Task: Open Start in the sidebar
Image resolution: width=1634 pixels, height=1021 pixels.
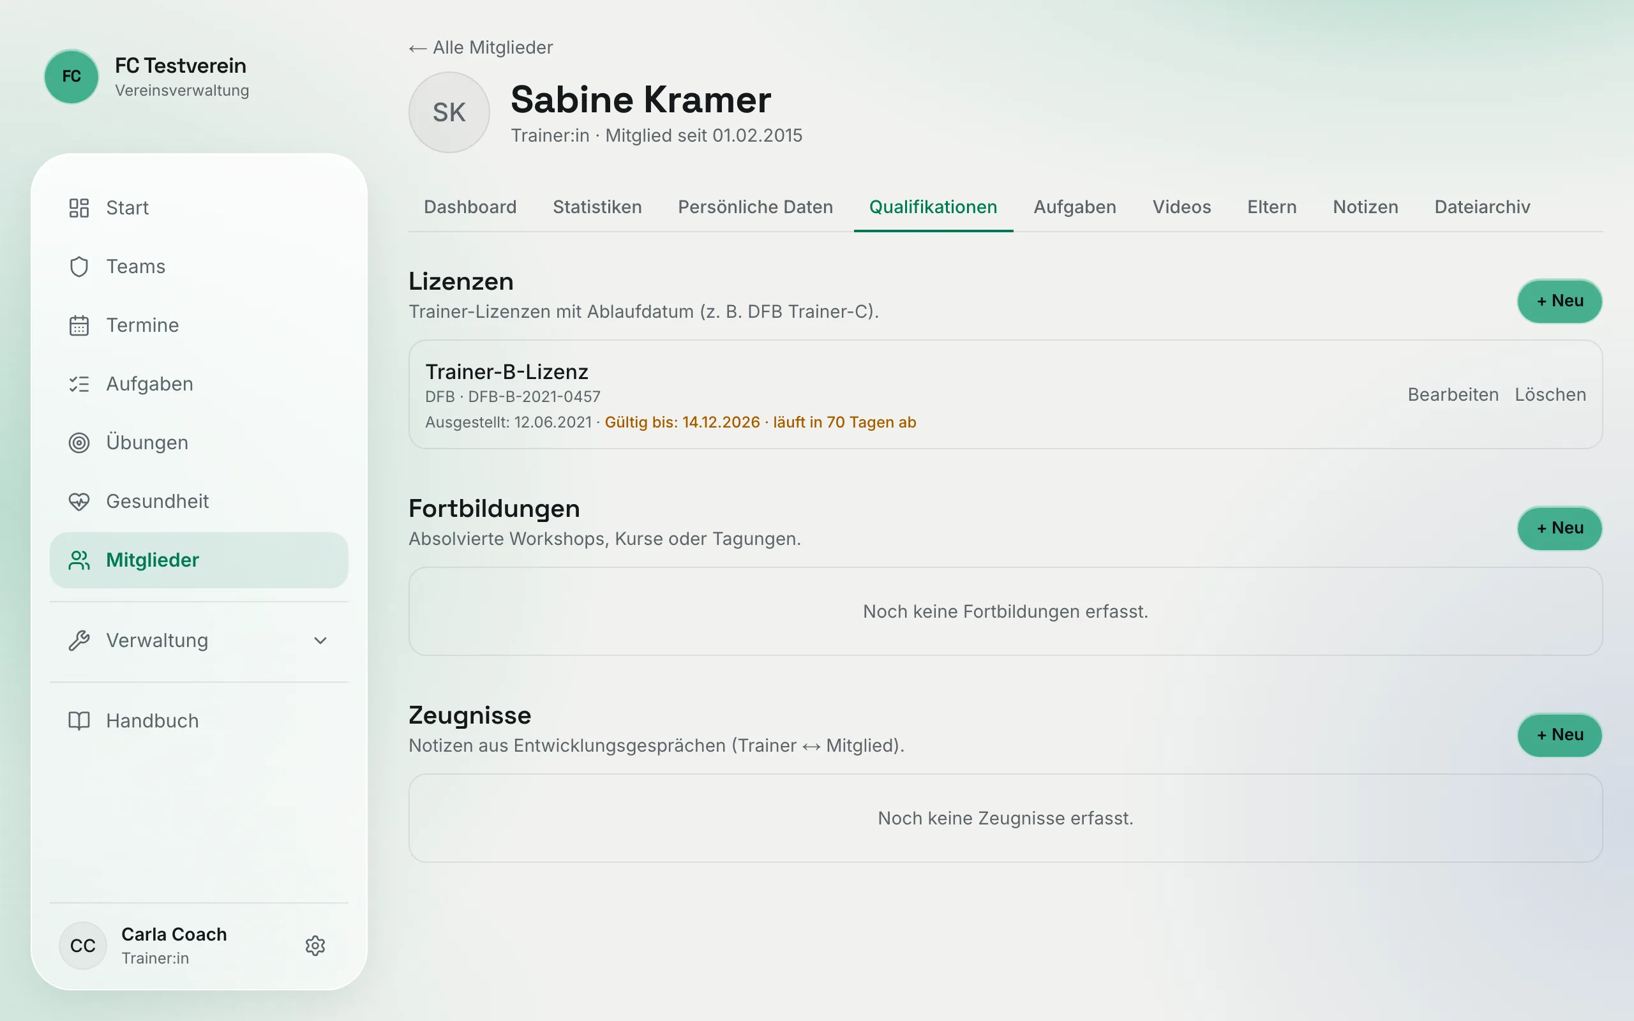Action: click(199, 208)
